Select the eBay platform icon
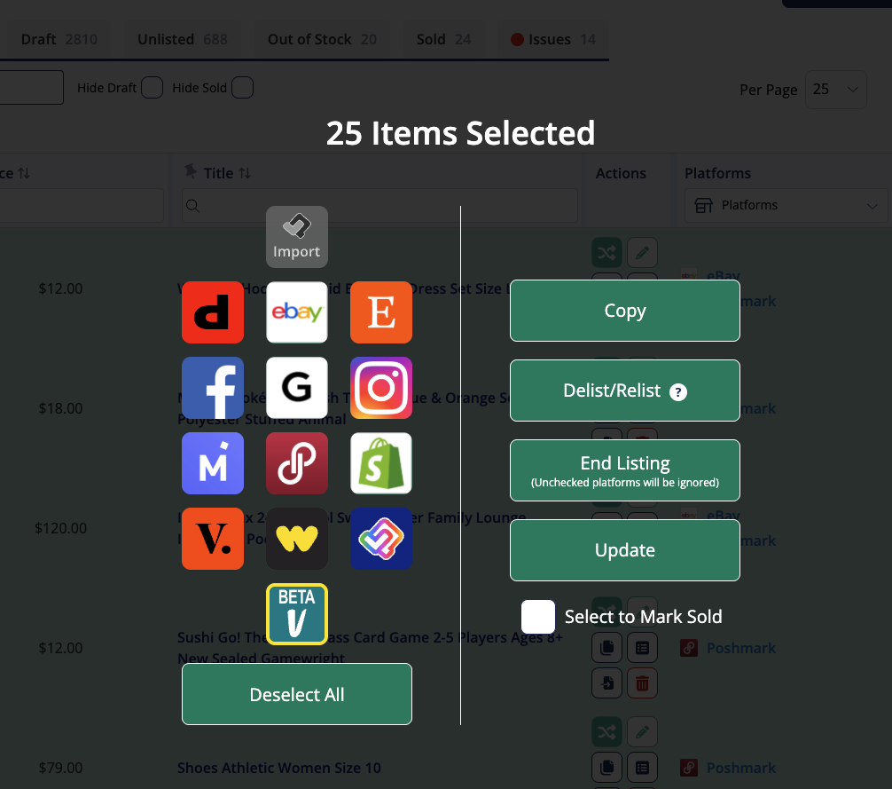Image resolution: width=892 pixels, height=789 pixels. coord(297,312)
